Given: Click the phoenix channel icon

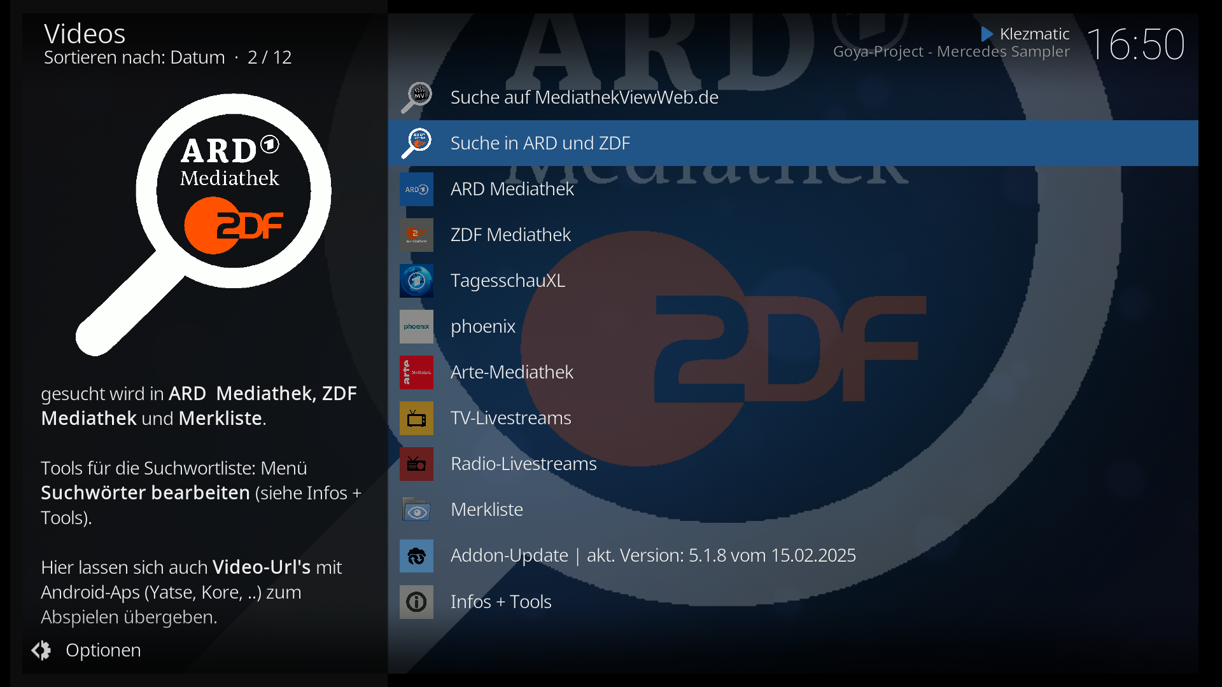Looking at the screenshot, I should (x=416, y=326).
